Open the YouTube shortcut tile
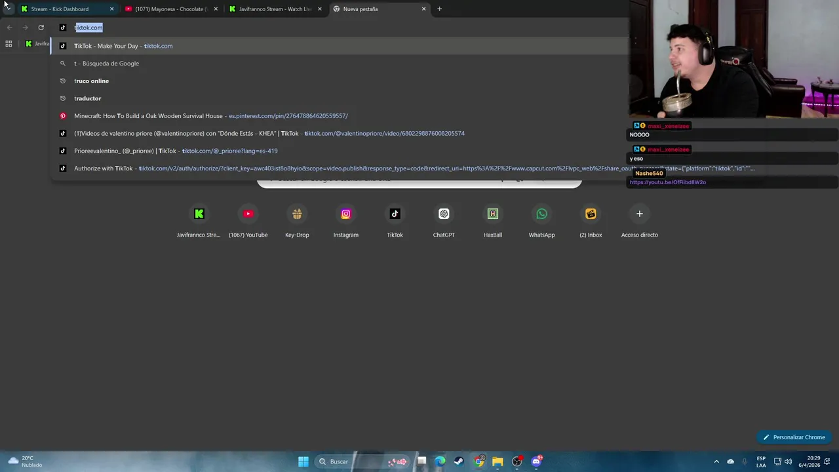Screen dimensions: 839x472 tap(248, 222)
